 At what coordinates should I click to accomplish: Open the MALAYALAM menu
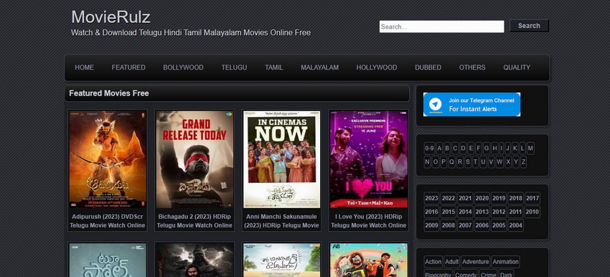[319, 67]
